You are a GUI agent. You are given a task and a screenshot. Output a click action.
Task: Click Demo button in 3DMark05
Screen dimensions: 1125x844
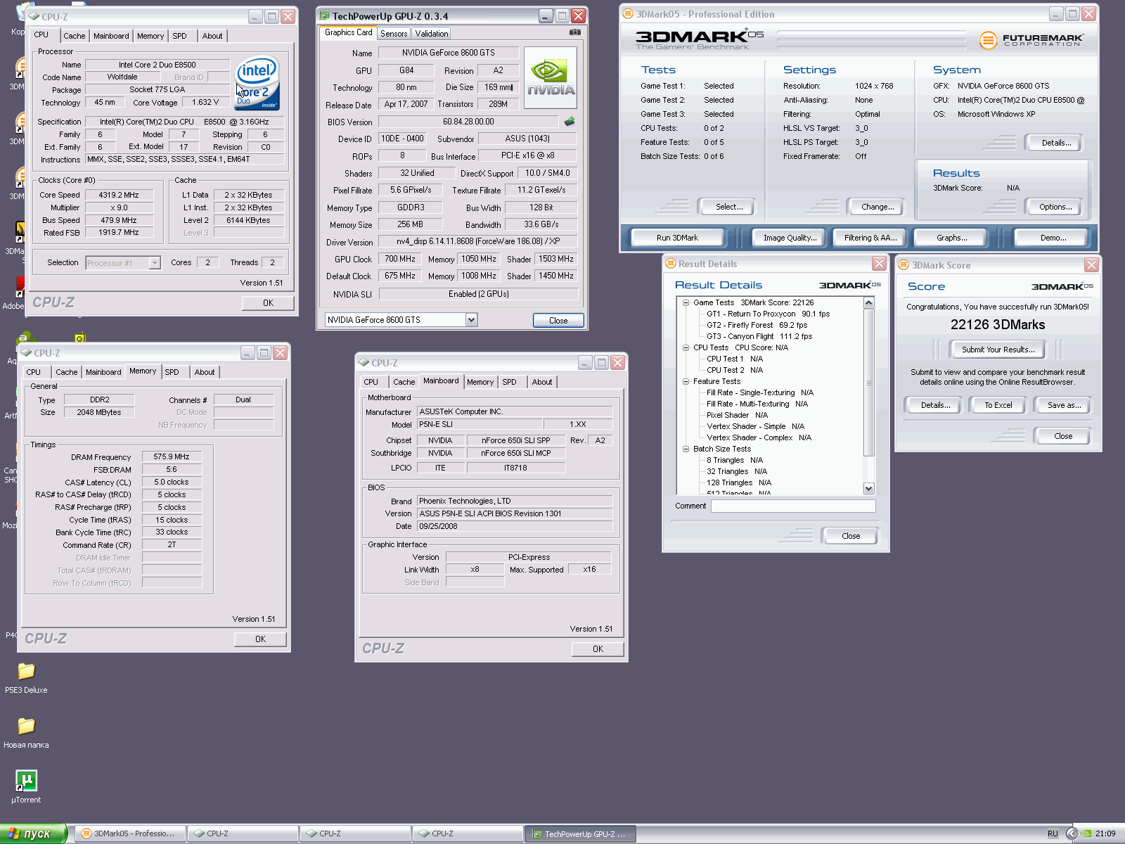click(x=1053, y=238)
